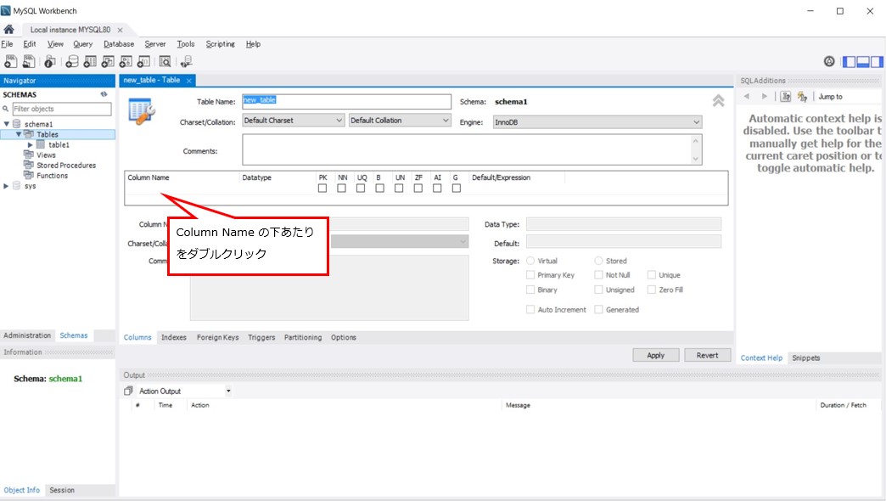
Task: Check the PK column header checkbox
Action: [x=322, y=189]
